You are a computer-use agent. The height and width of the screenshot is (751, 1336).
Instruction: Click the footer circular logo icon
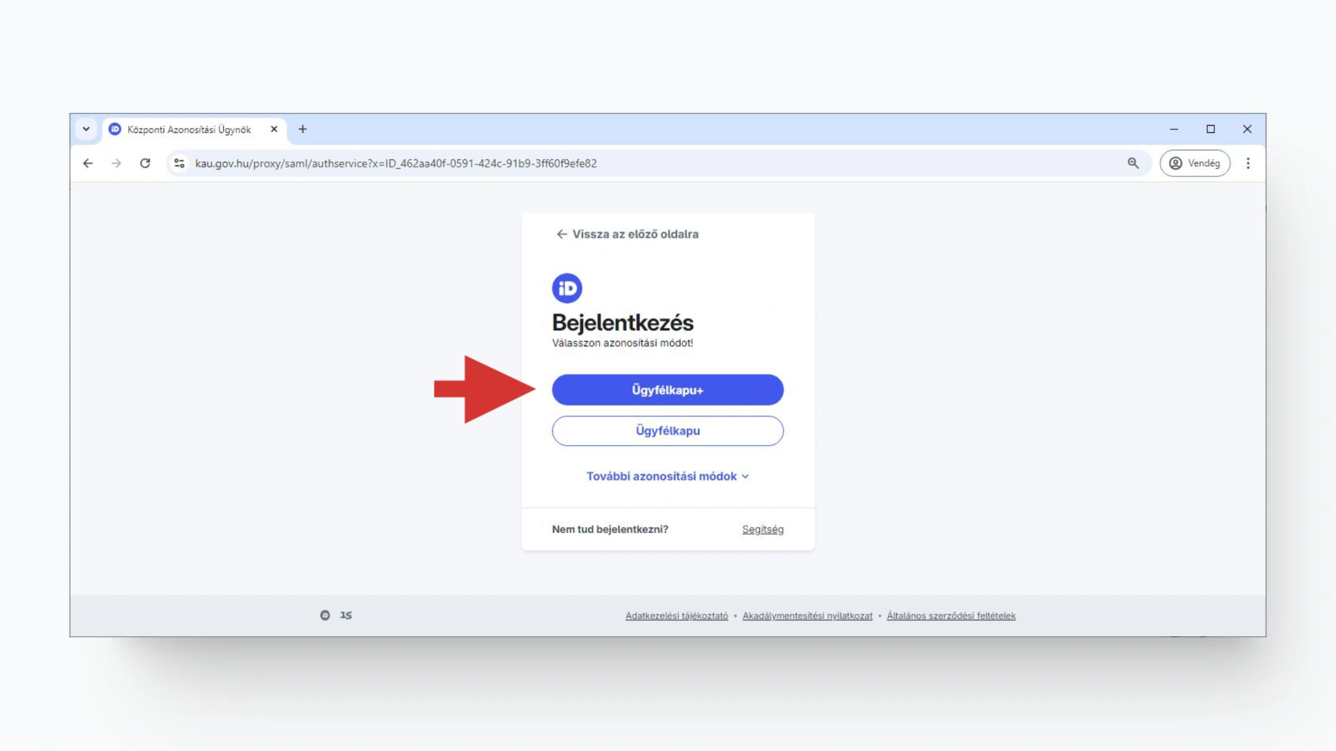[325, 615]
